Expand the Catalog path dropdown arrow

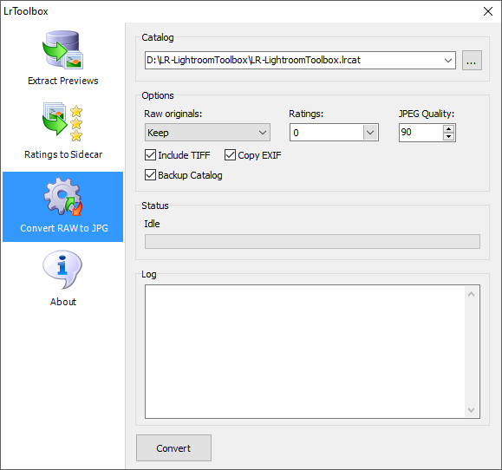point(448,60)
